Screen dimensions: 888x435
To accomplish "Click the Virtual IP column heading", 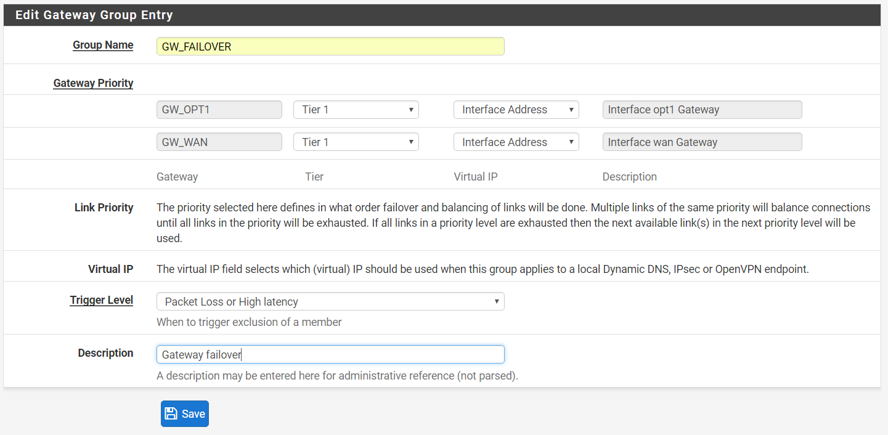I will click(x=476, y=177).
